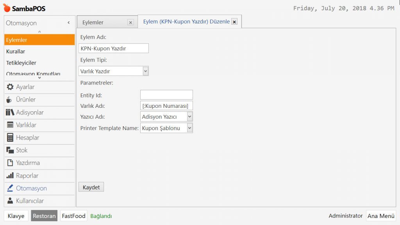
Task: Open Varlıklar via the barcode icon
Action: coord(10,125)
